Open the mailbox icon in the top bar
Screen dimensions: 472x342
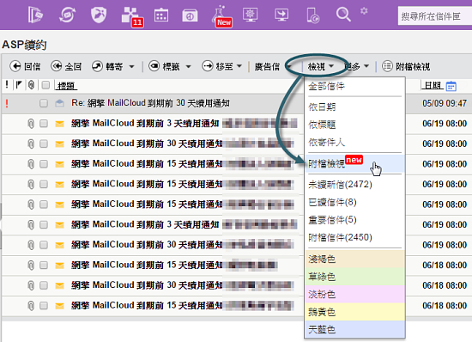click(35, 15)
